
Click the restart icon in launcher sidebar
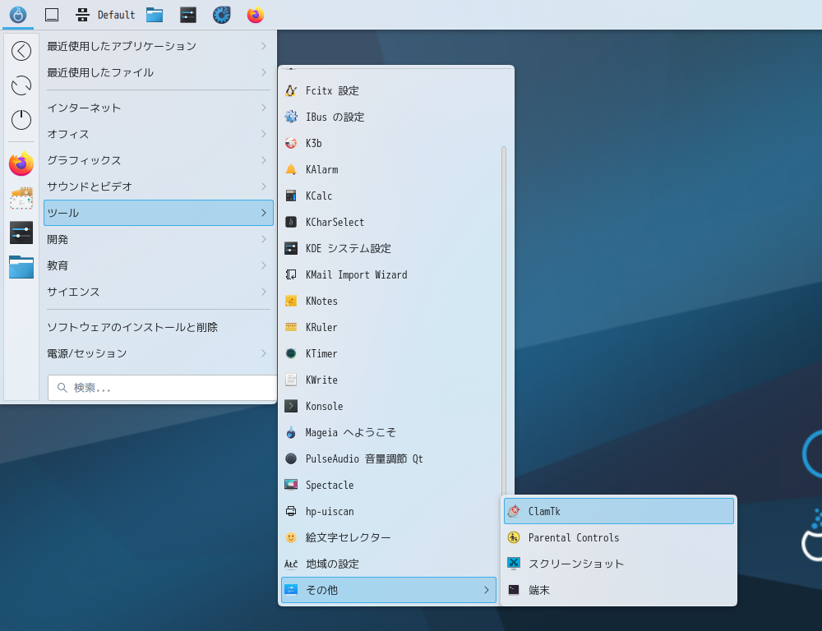coord(21,85)
